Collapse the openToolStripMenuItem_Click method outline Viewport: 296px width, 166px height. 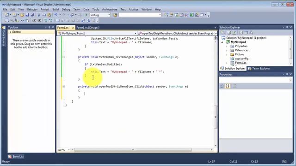coord(64,86)
